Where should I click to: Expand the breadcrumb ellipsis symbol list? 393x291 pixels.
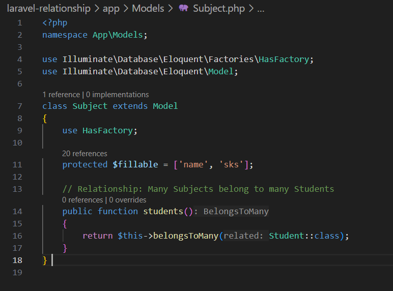point(260,9)
